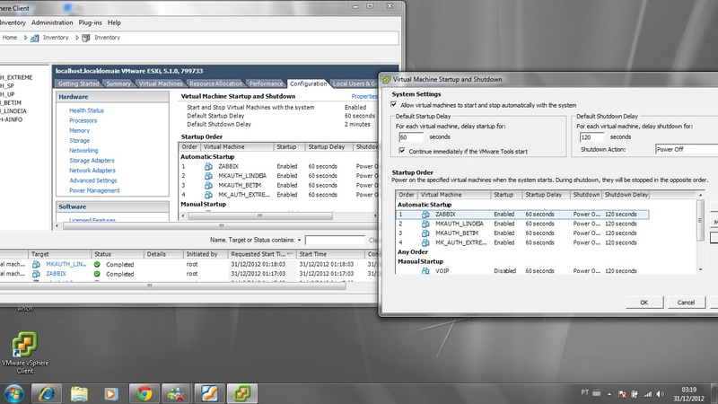Click the default shutdown delay seconds field
Screen dimensions: 718x404
[x=591, y=137]
